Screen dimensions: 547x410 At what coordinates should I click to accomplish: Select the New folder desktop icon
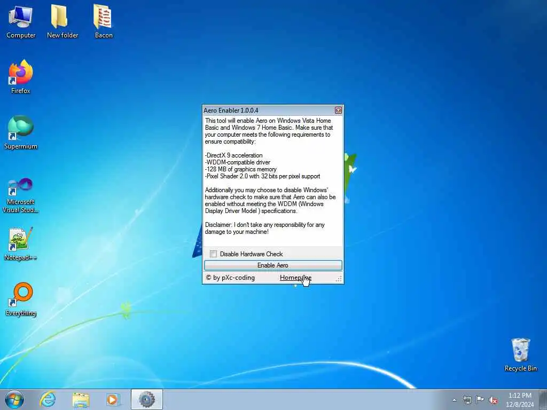(62, 21)
